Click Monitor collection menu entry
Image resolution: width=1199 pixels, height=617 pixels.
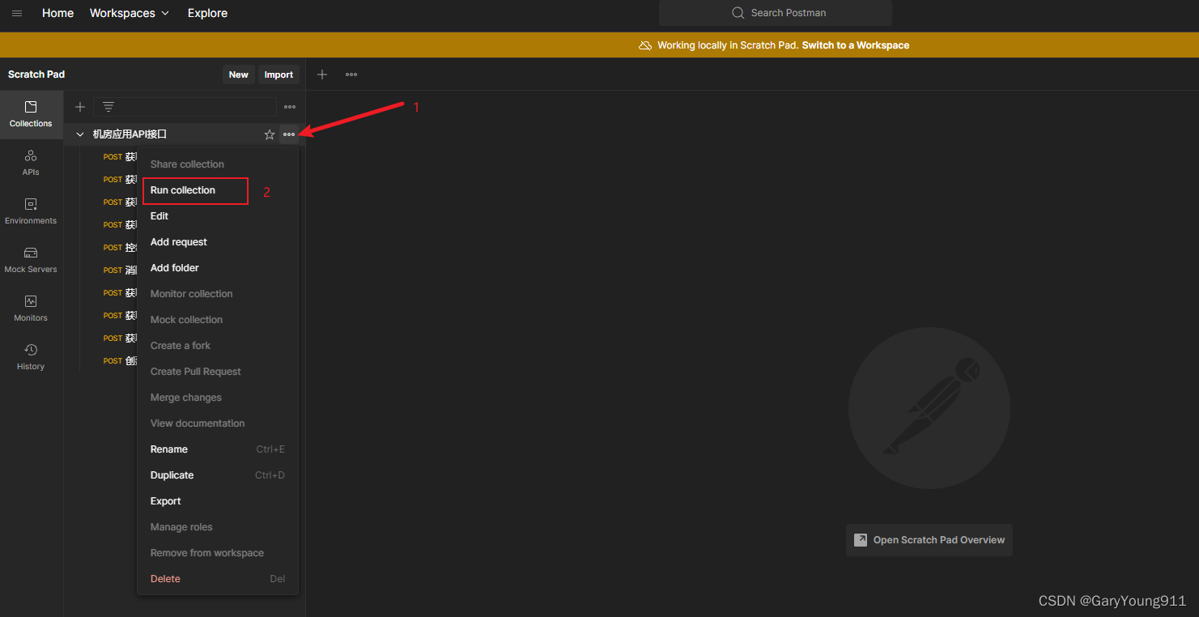coord(218,294)
